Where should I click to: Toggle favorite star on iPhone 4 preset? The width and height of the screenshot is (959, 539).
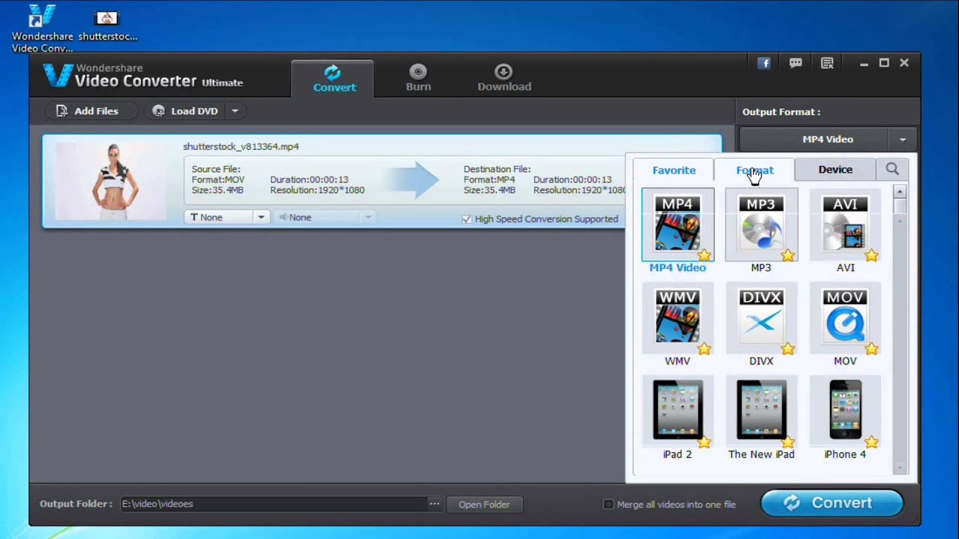pos(871,442)
